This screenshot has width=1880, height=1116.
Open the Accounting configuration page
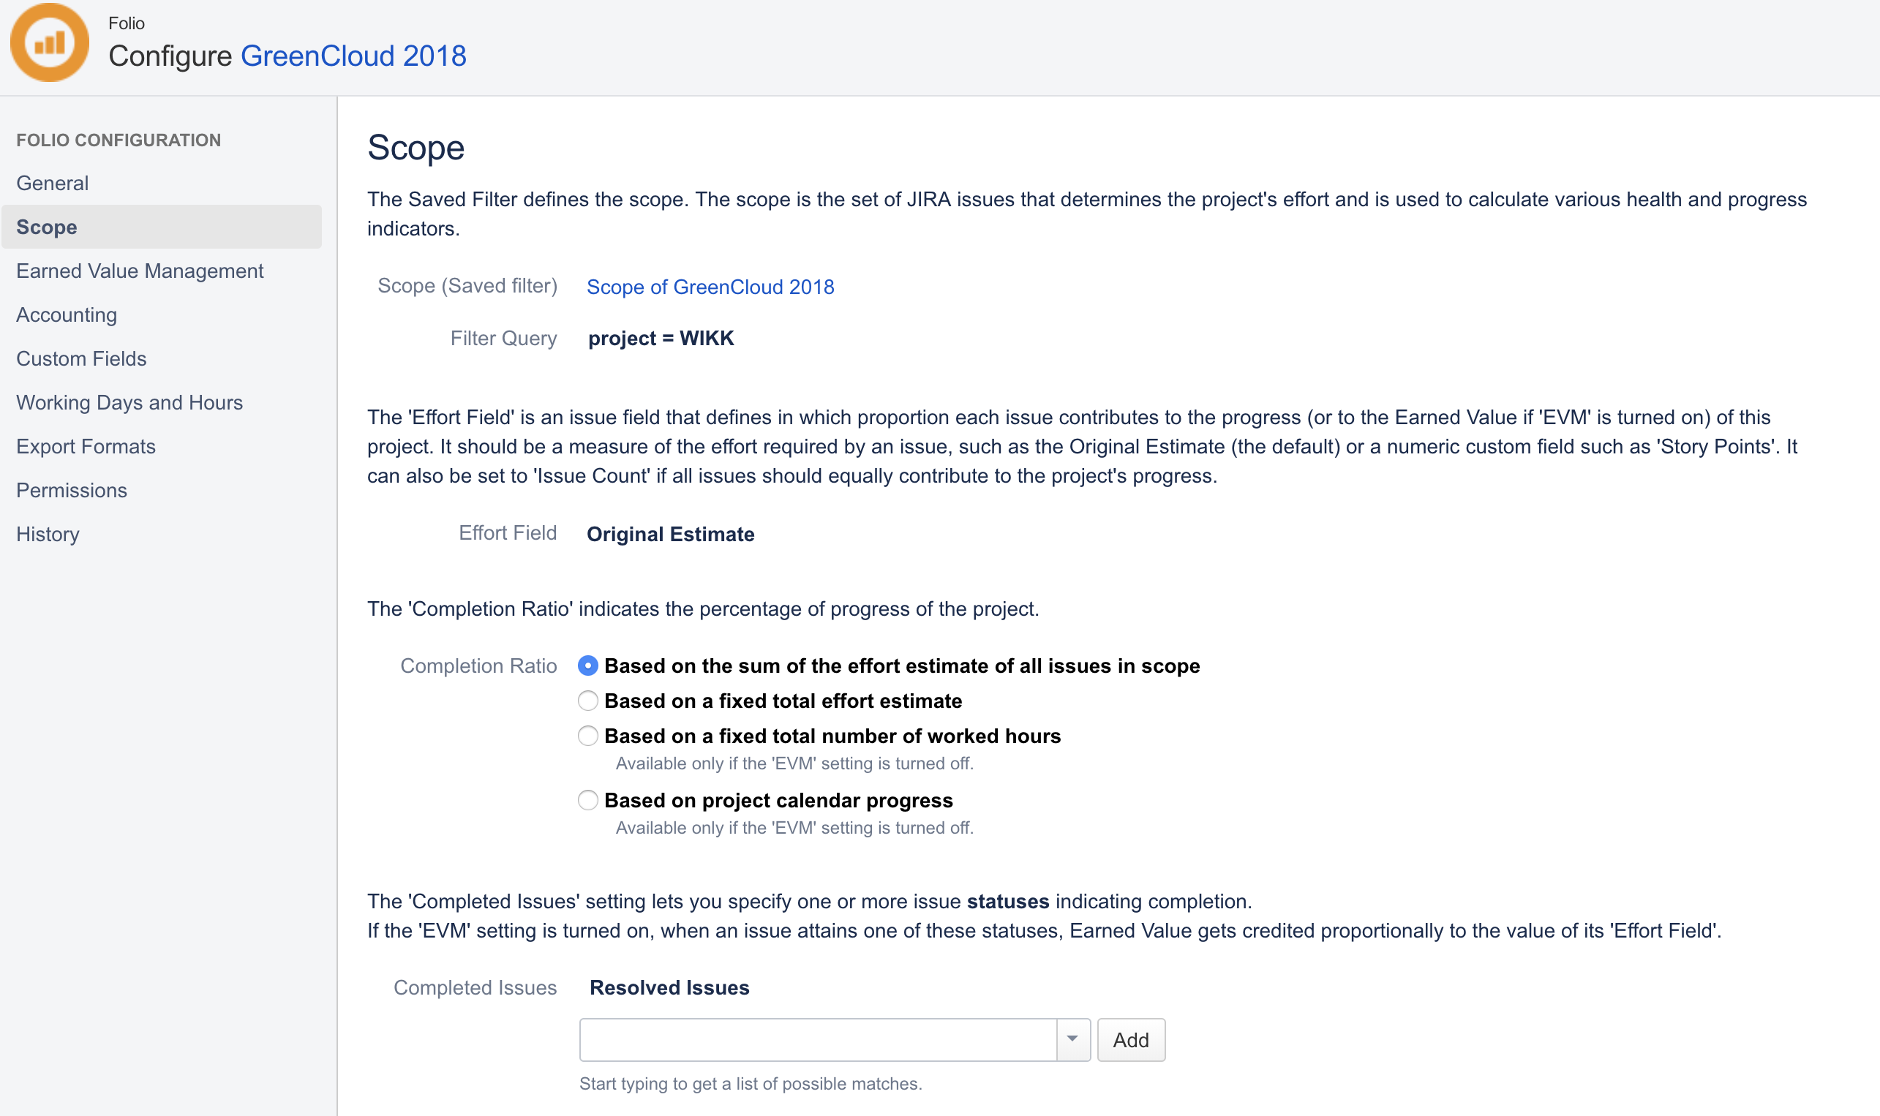(67, 314)
